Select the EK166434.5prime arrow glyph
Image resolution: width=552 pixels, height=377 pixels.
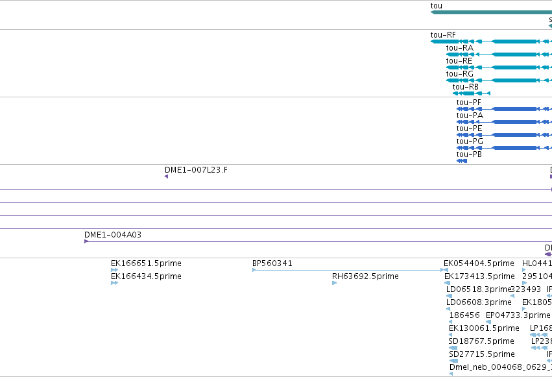[x=114, y=283]
